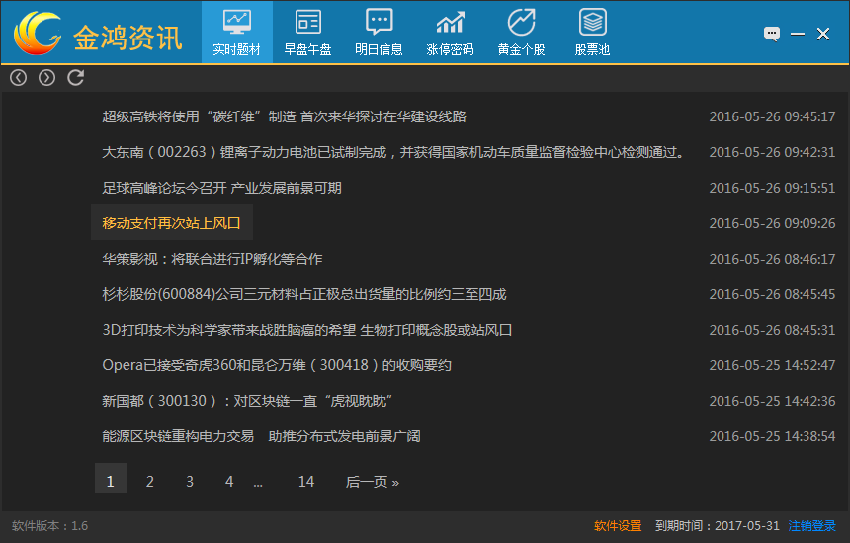Open the message feedback bubble icon
Image resolution: width=850 pixels, height=543 pixels.
pos(772,34)
